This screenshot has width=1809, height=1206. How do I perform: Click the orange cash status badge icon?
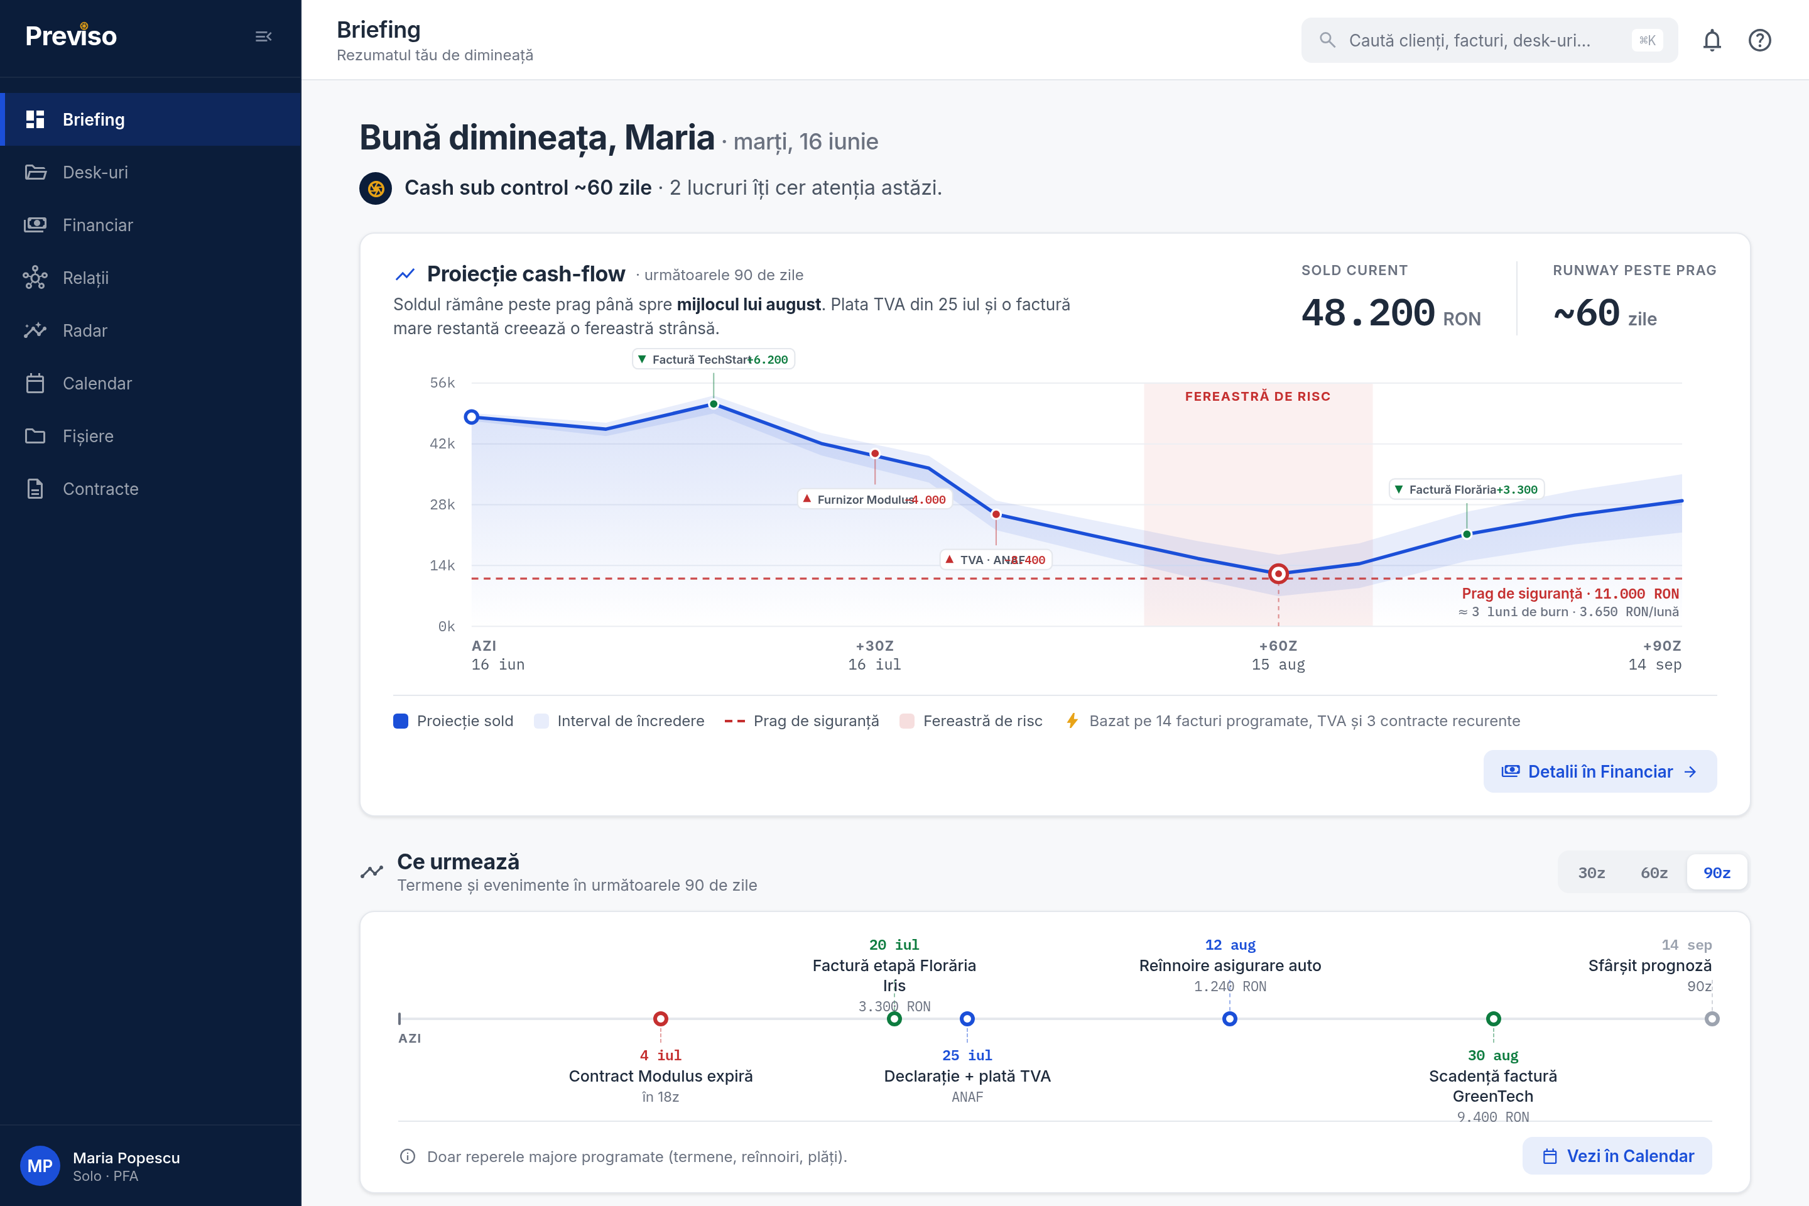point(376,188)
